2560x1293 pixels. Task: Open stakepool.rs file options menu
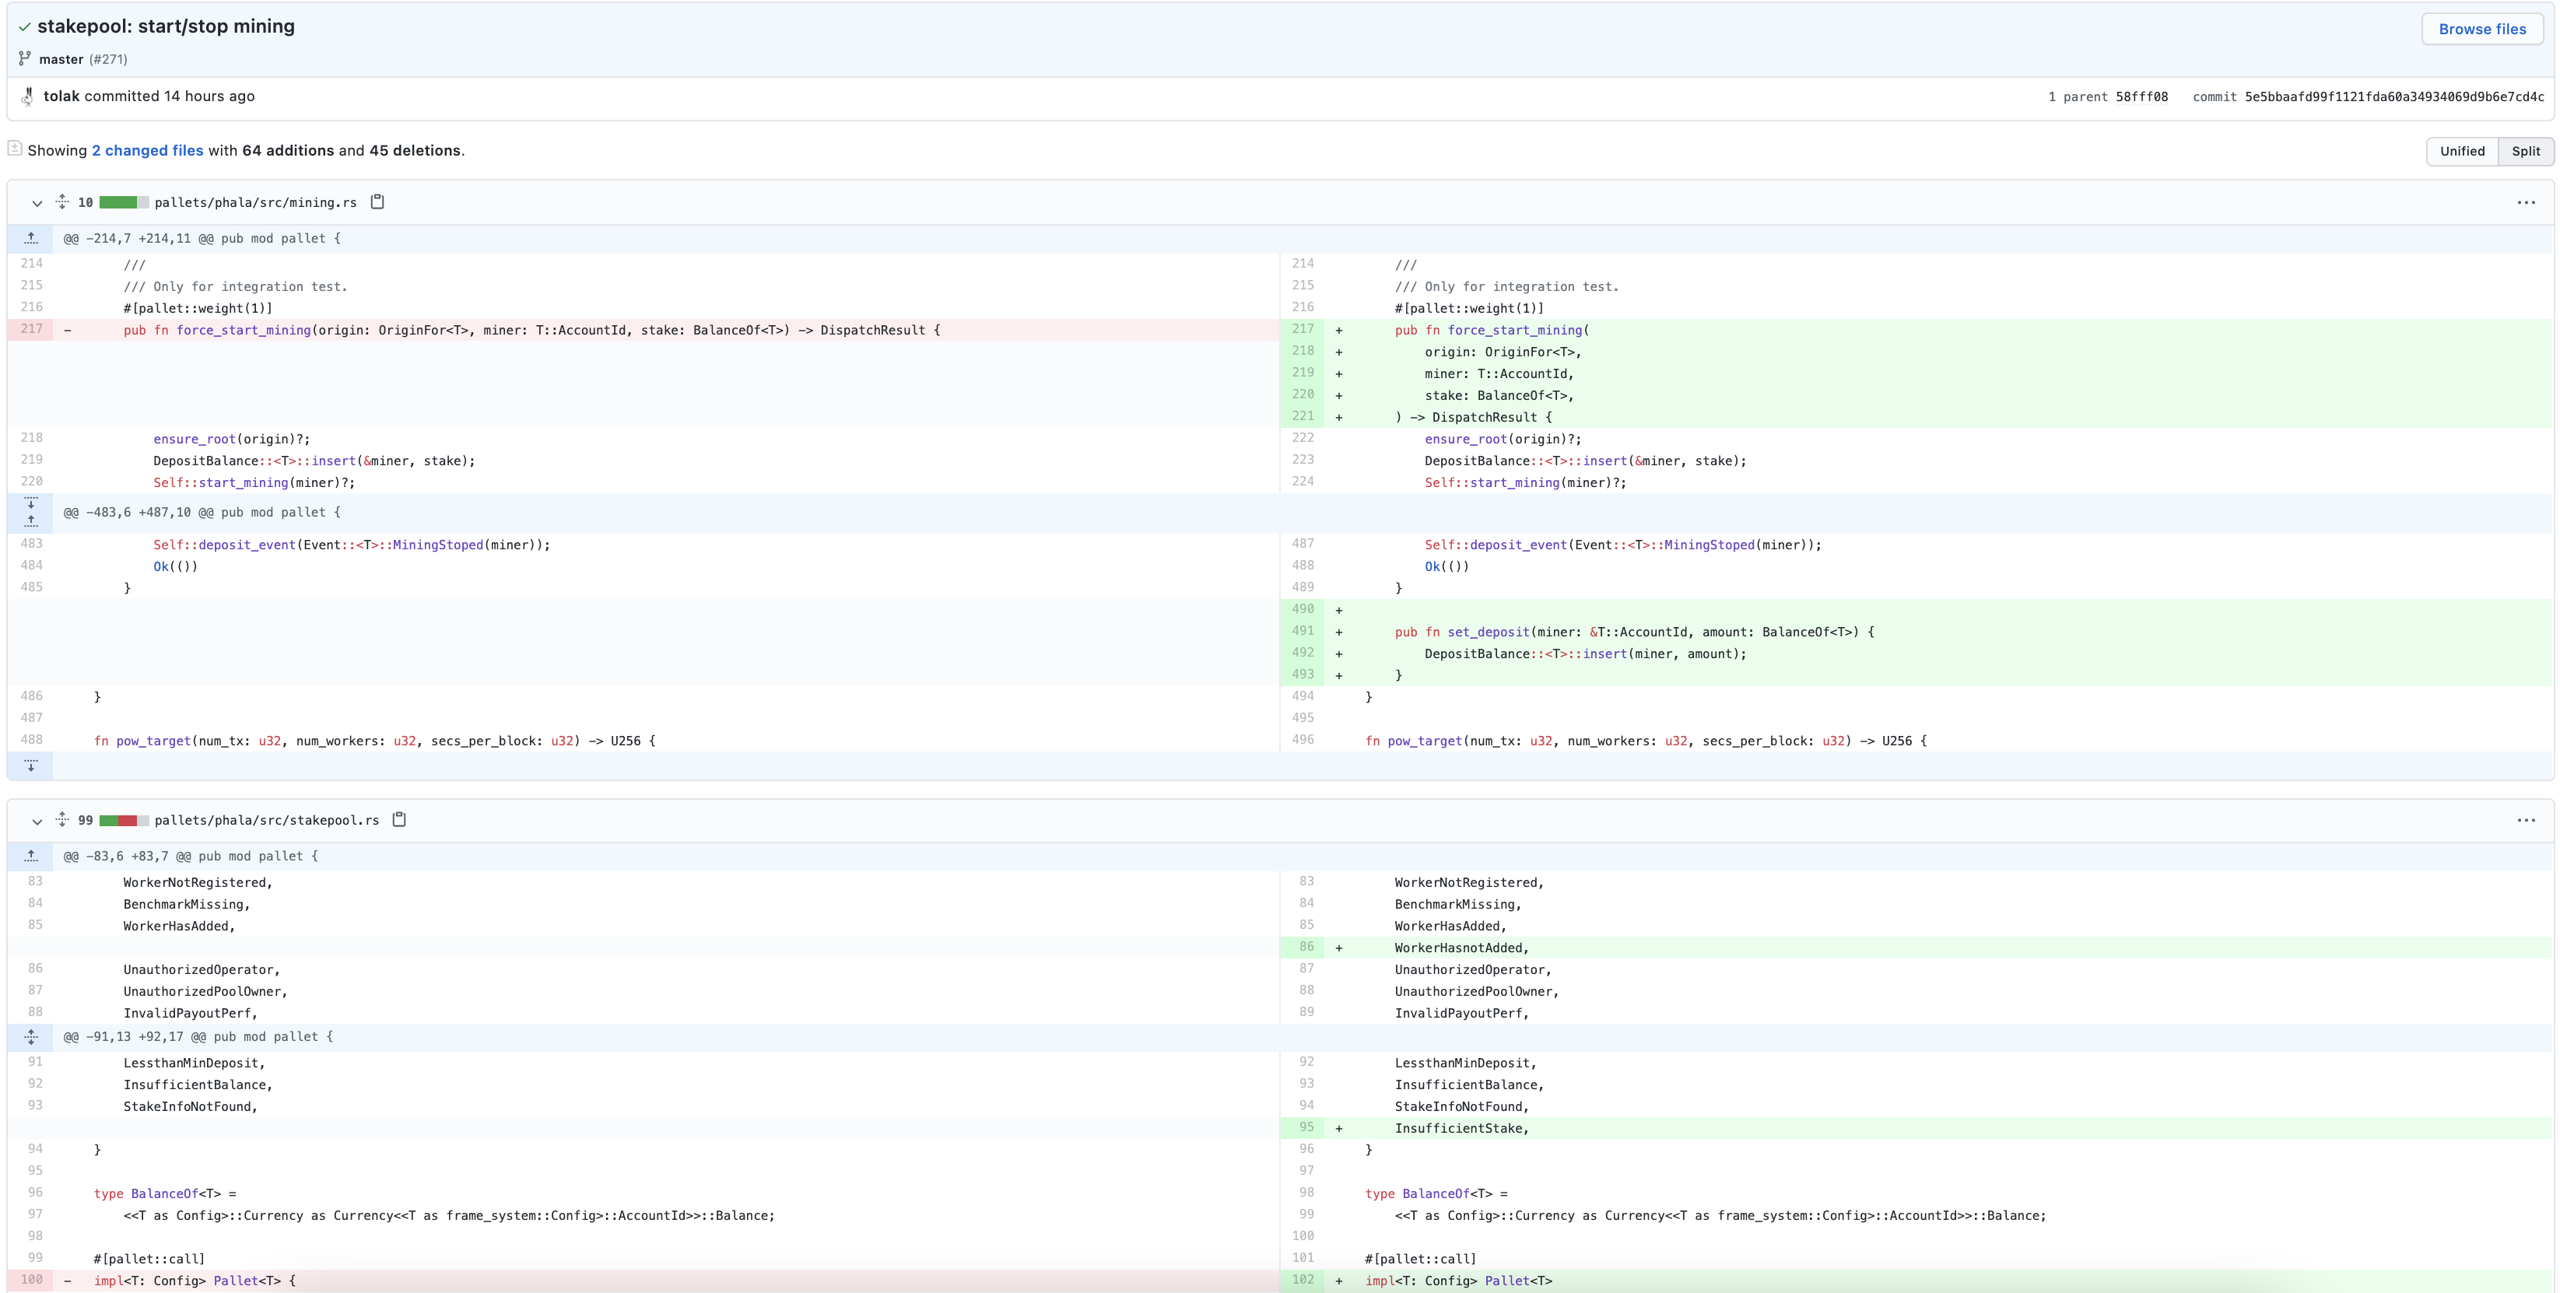2525,821
